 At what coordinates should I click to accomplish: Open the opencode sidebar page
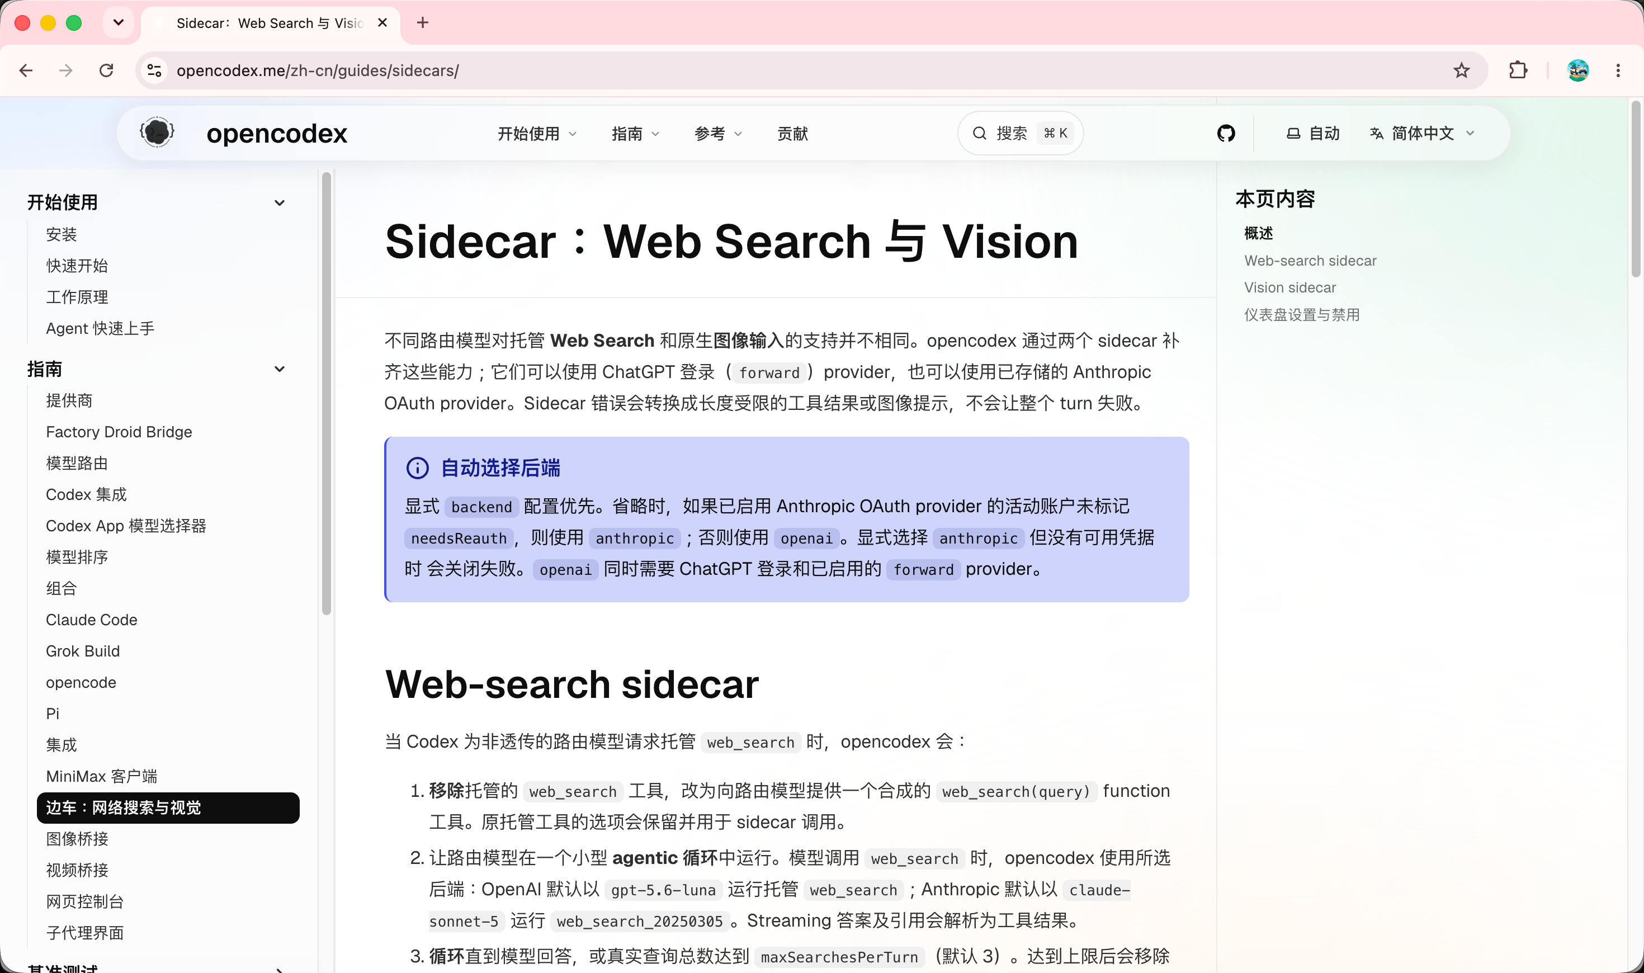[x=81, y=683]
